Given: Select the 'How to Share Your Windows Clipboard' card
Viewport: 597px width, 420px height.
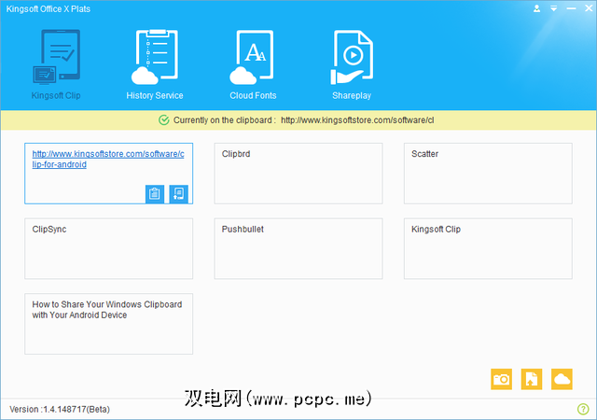Looking at the screenshot, I should pos(108,324).
